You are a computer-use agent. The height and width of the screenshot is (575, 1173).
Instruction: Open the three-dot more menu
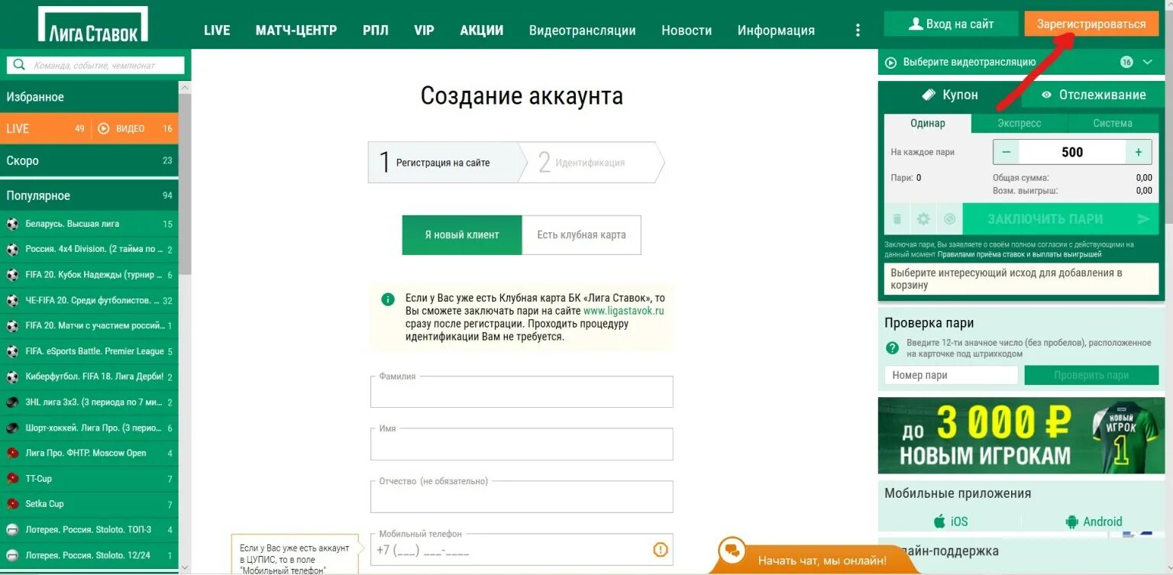pos(858,31)
